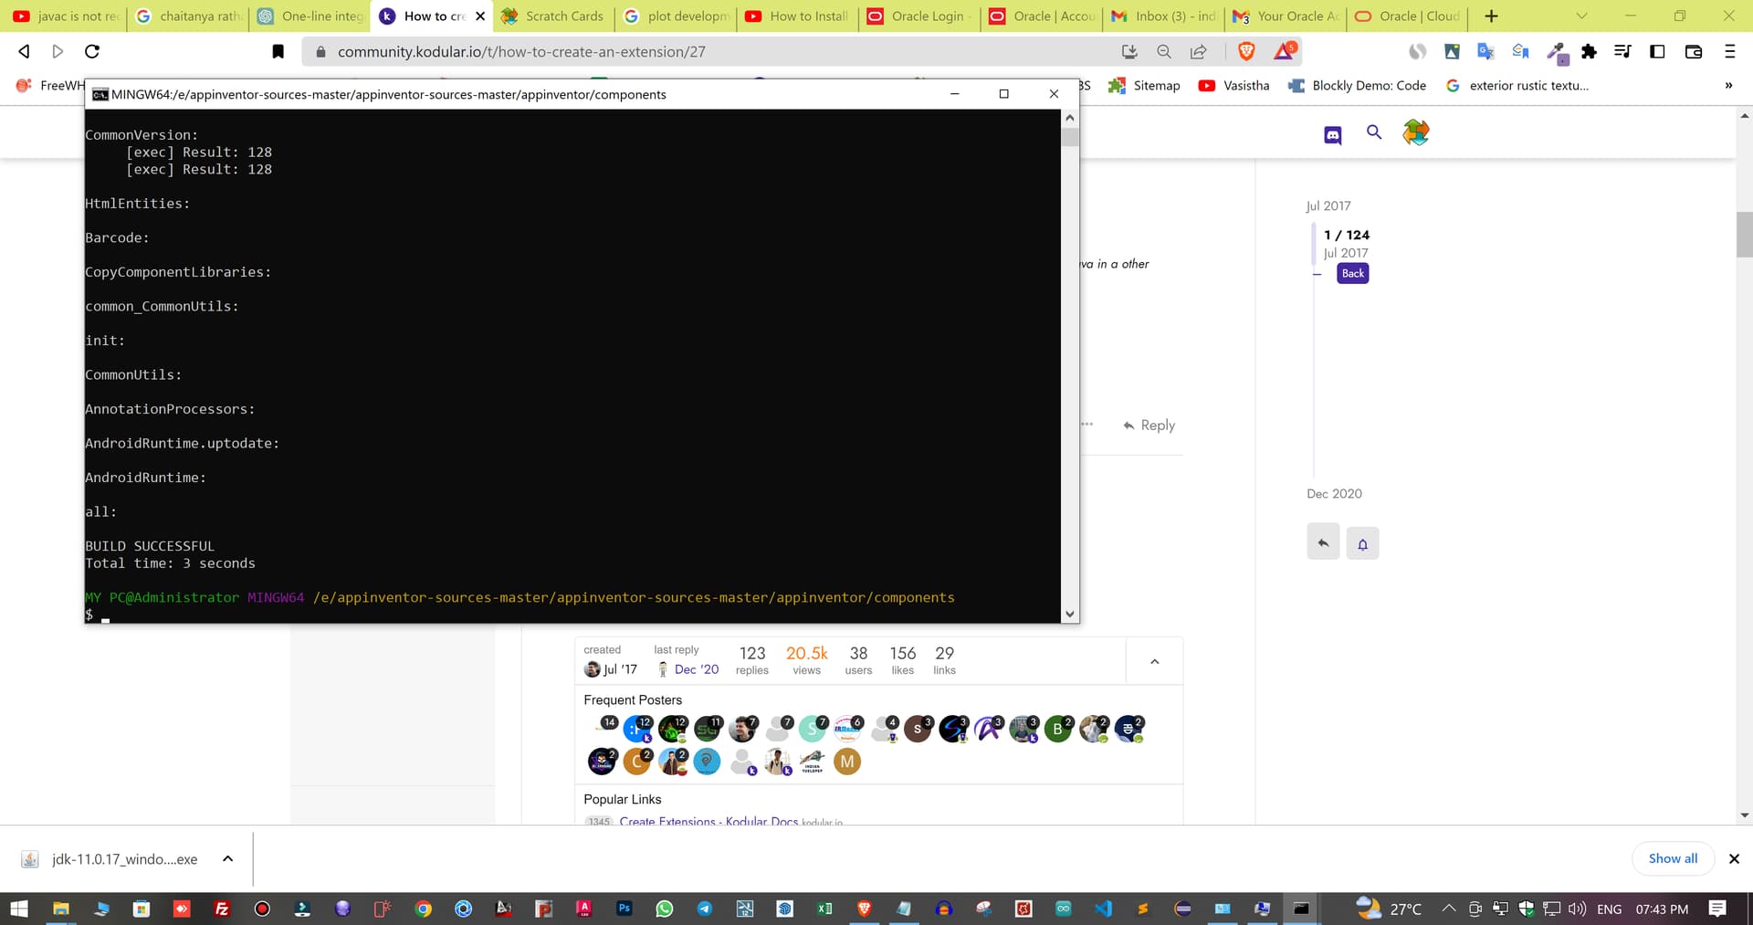
Task: Open Kodular forum chat messages icon
Action: (1332, 134)
